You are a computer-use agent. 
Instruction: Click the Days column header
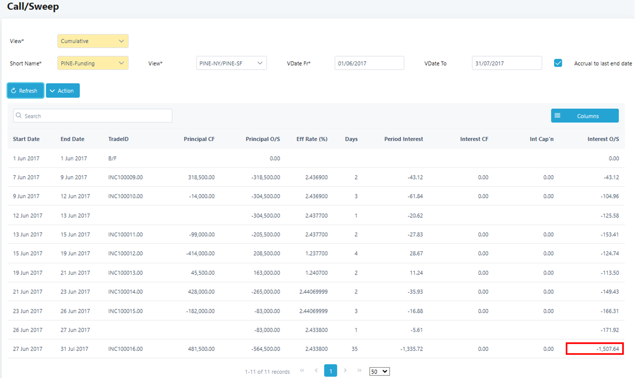351,139
